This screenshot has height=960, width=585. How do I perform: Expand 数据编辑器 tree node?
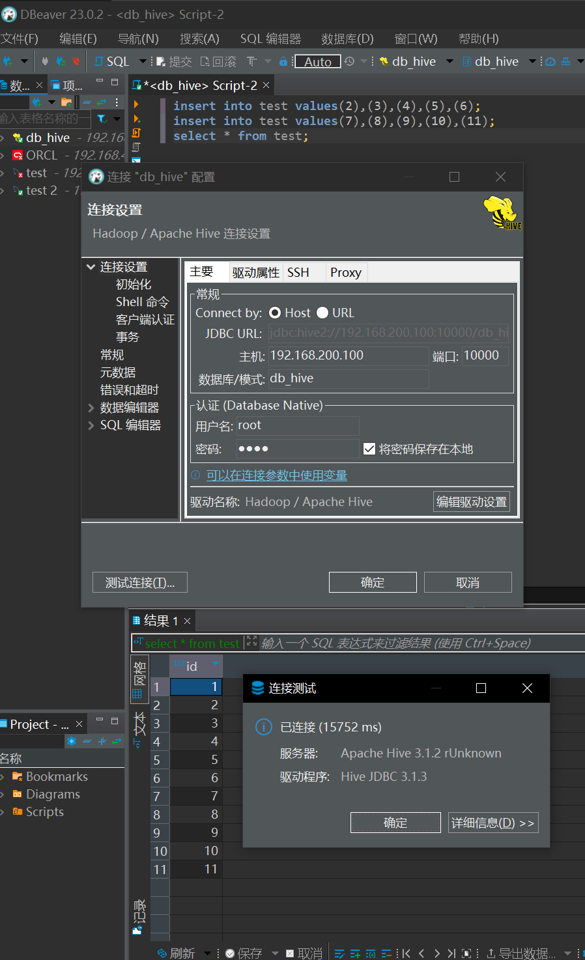click(x=91, y=408)
